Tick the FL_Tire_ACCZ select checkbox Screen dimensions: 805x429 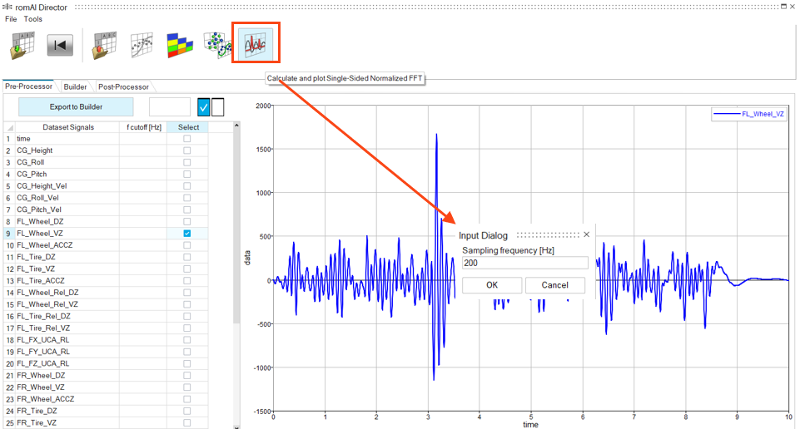186,281
